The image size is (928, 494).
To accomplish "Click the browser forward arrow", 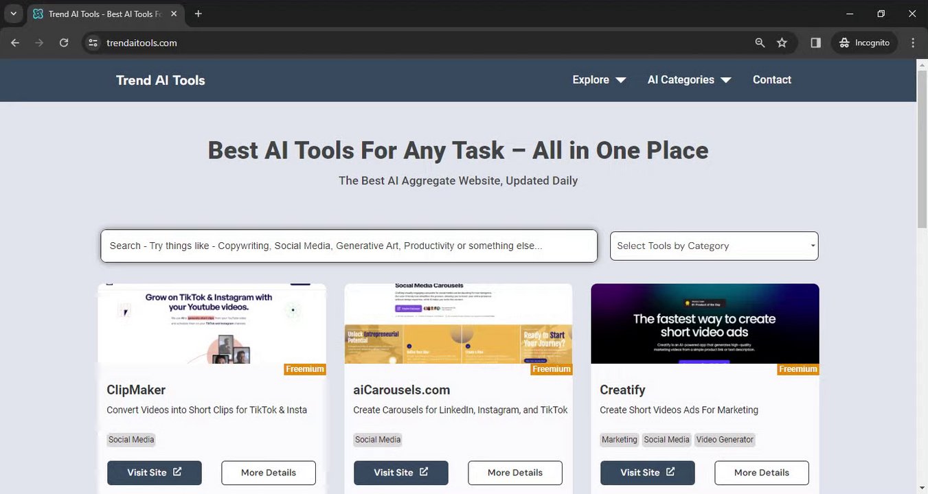I will [x=39, y=43].
